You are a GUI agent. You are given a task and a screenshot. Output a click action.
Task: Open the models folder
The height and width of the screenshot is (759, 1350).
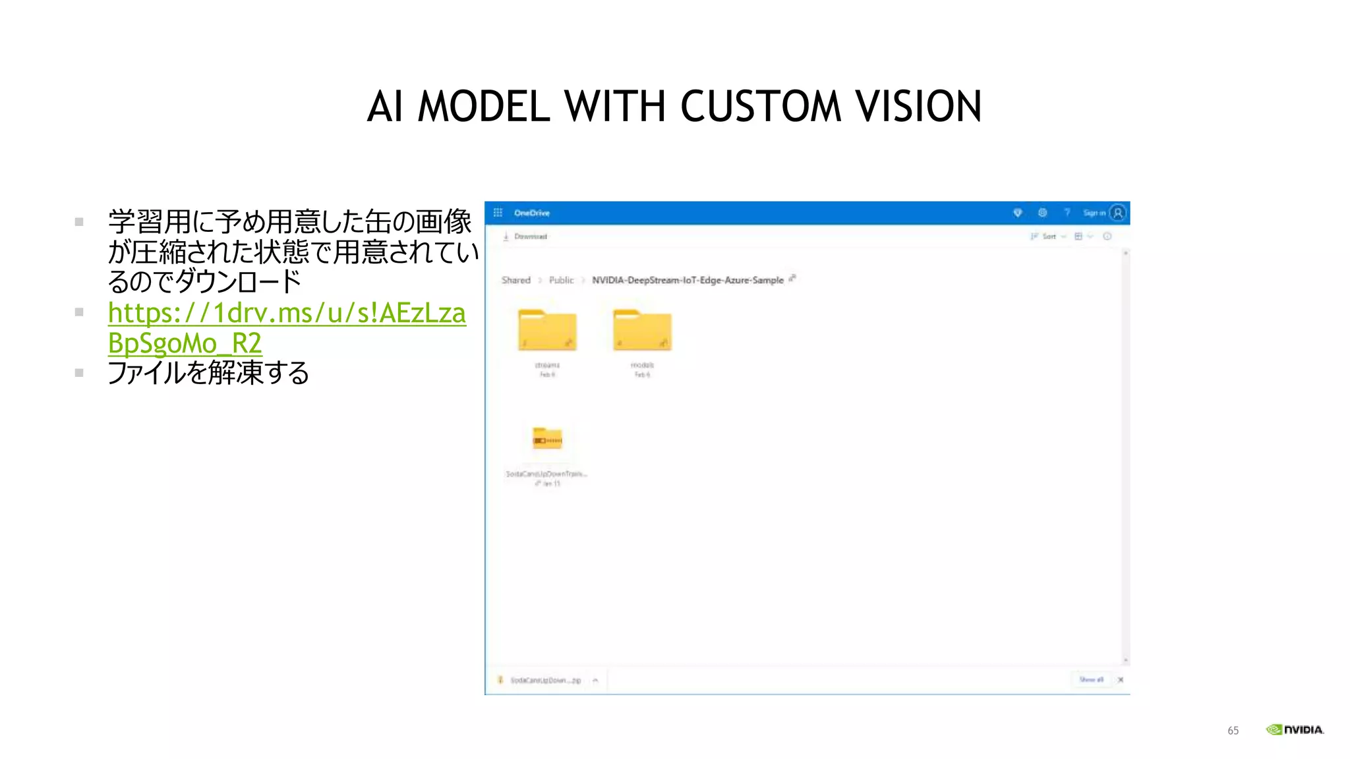click(642, 329)
